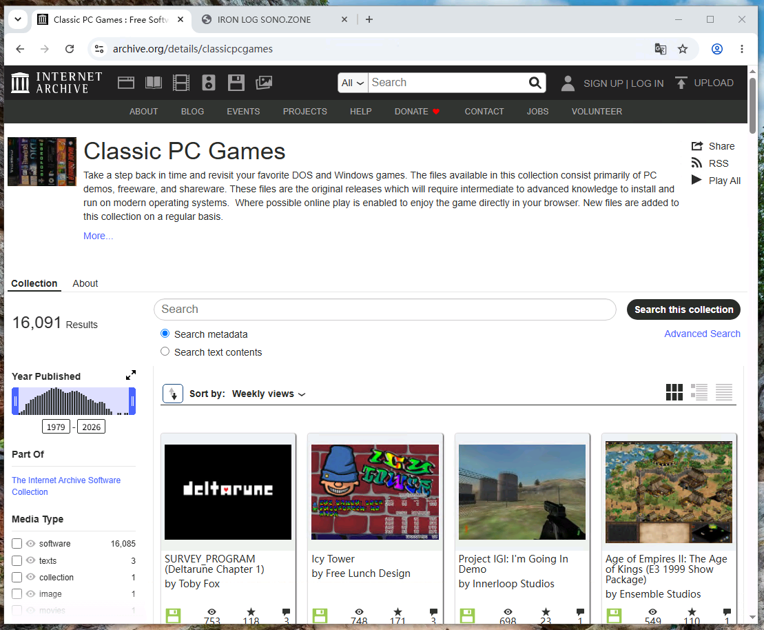764x630 pixels.
Task: Open the Software (floppy) media icon
Action: tap(236, 83)
